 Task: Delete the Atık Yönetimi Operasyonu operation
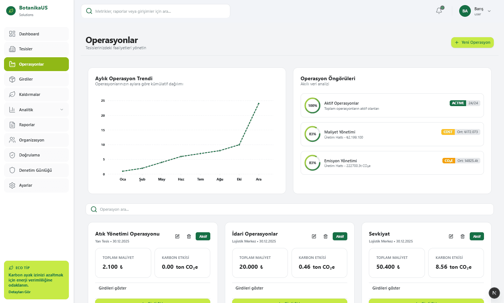click(189, 236)
